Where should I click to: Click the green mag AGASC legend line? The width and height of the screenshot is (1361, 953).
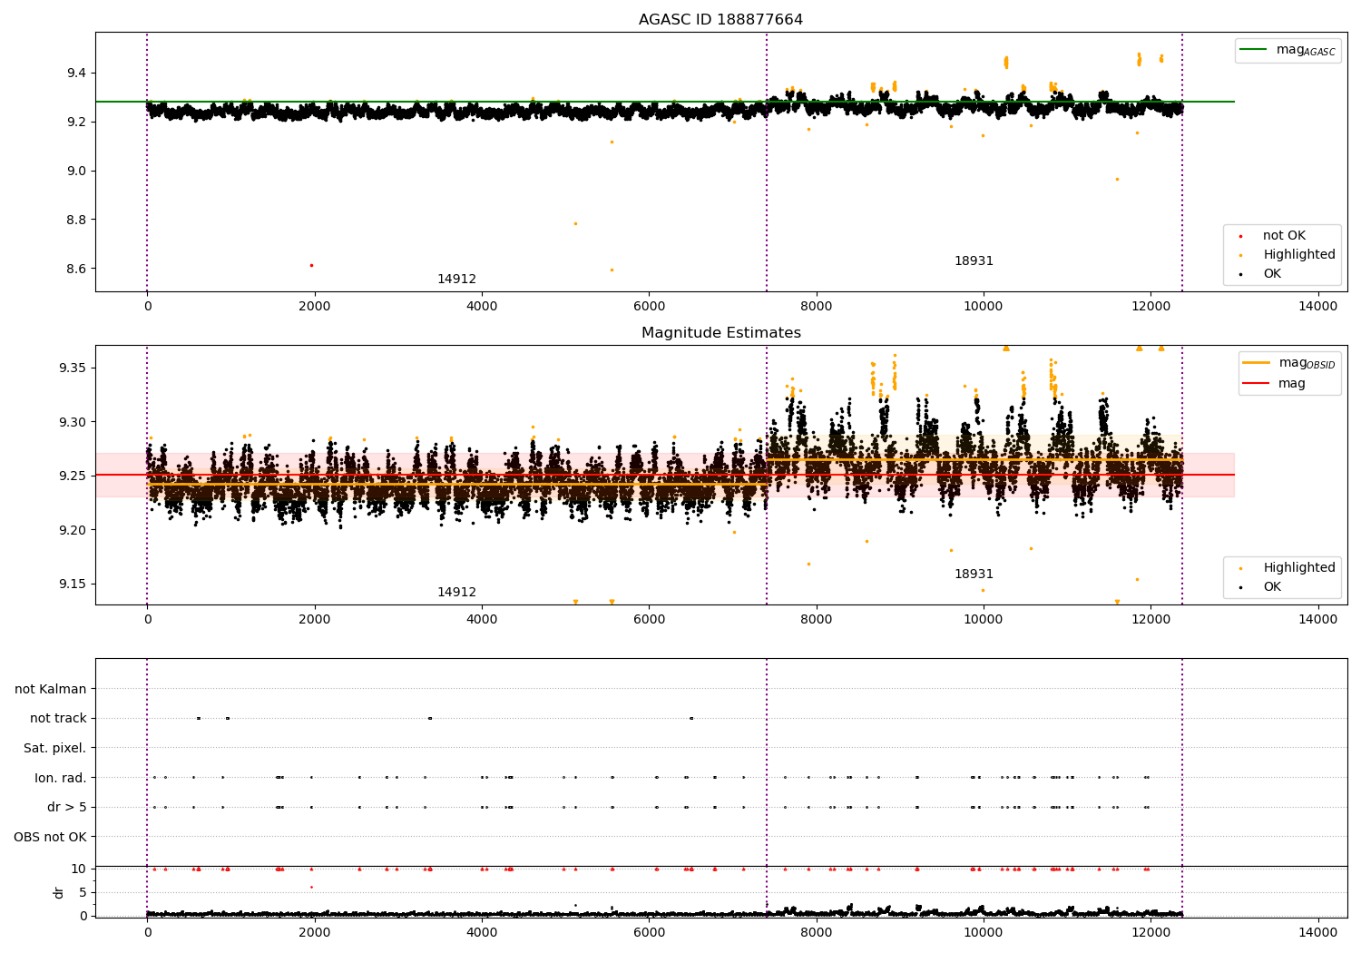point(1255,50)
